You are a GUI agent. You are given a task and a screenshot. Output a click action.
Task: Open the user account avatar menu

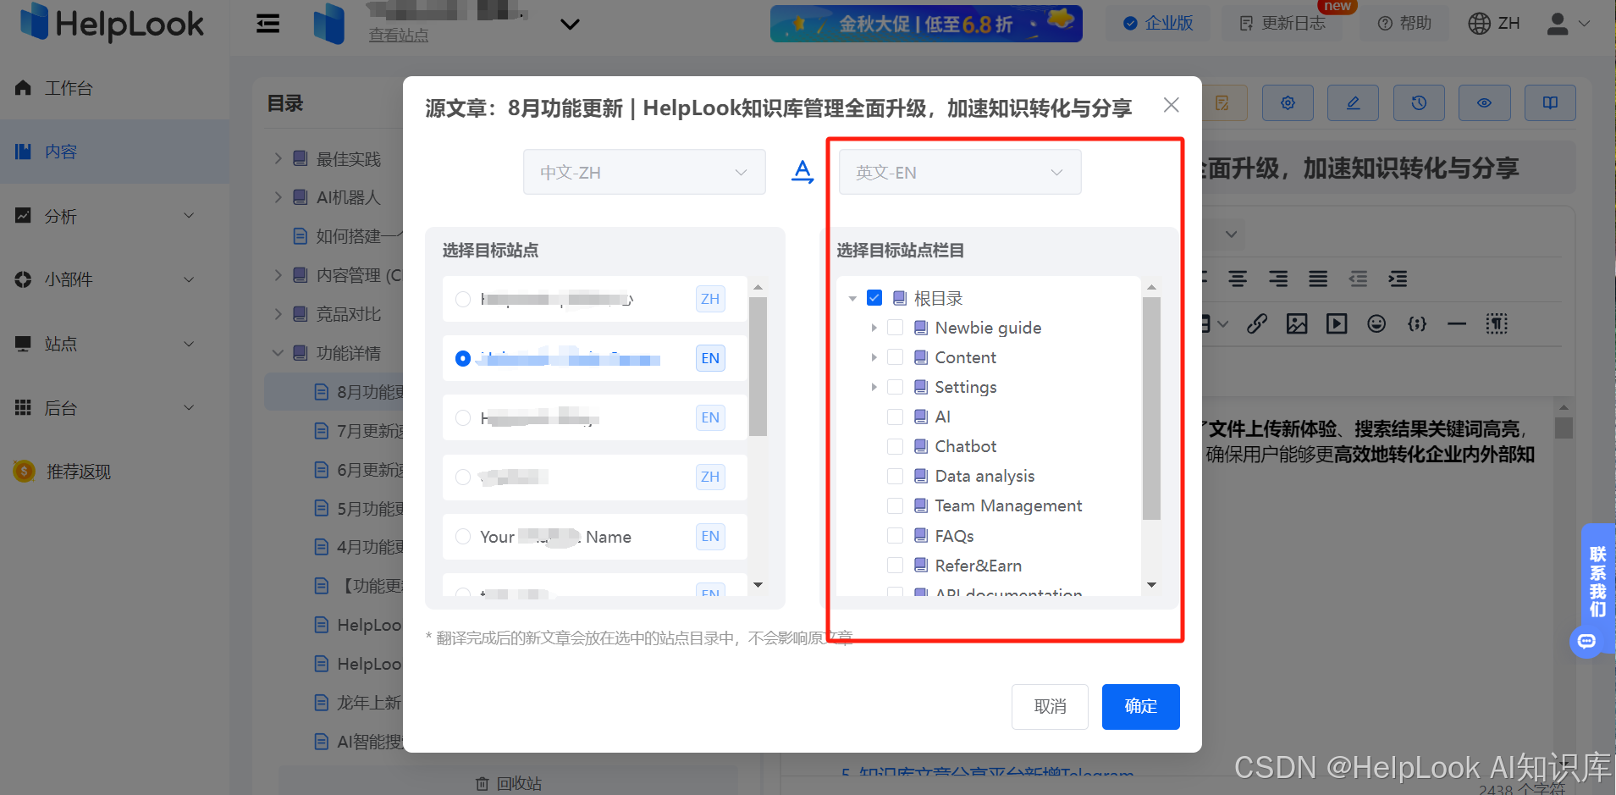coord(1569,24)
